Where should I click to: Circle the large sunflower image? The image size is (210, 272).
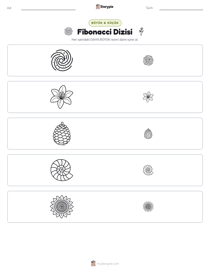tap(62, 207)
